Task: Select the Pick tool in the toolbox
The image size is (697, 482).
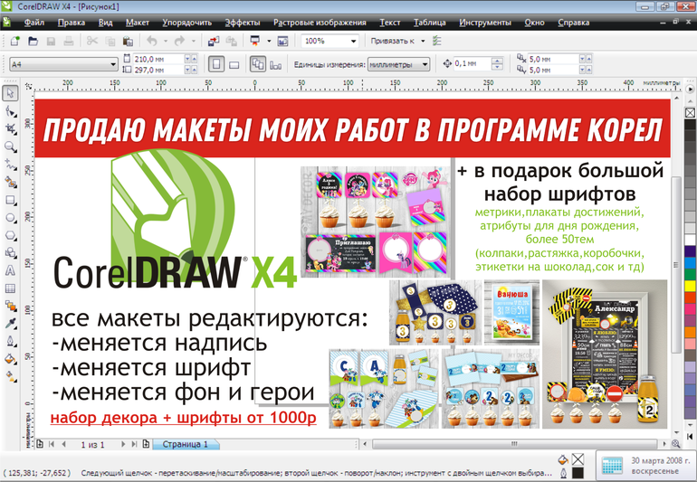Action: point(10,93)
